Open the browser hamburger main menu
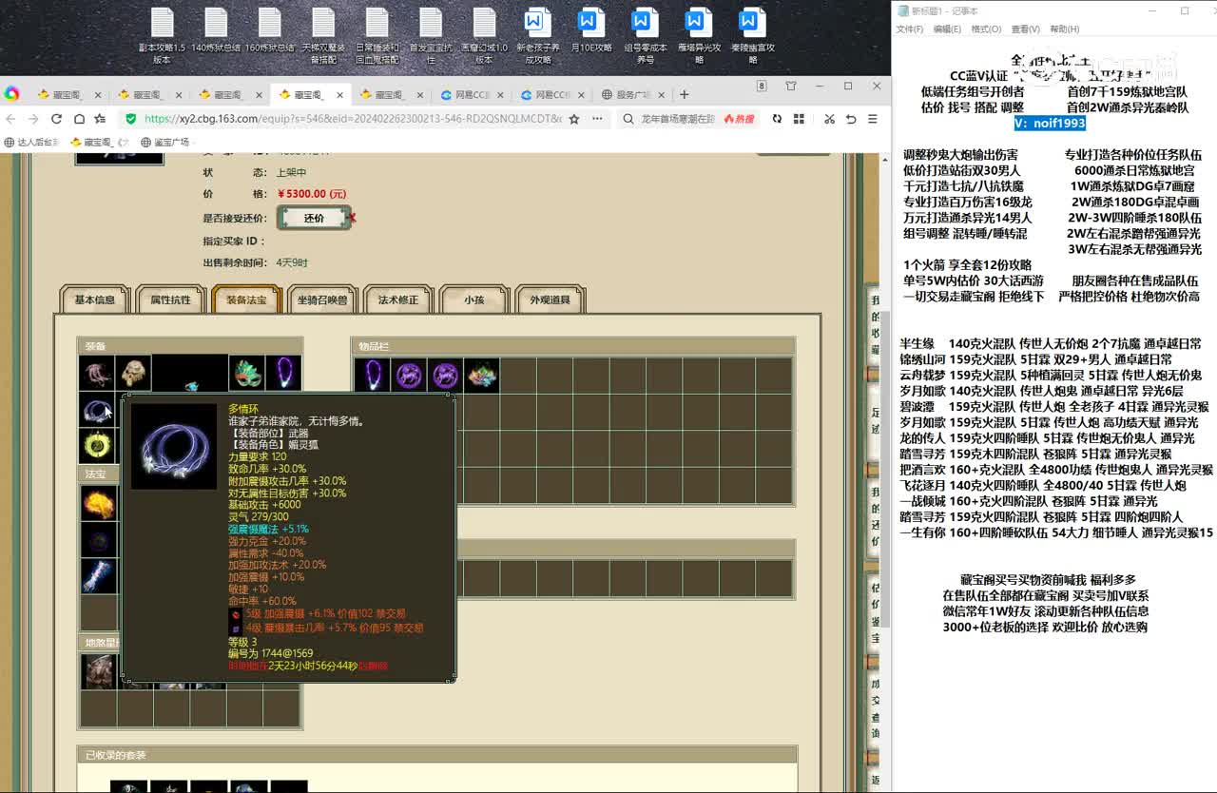The image size is (1217, 793). (874, 119)
